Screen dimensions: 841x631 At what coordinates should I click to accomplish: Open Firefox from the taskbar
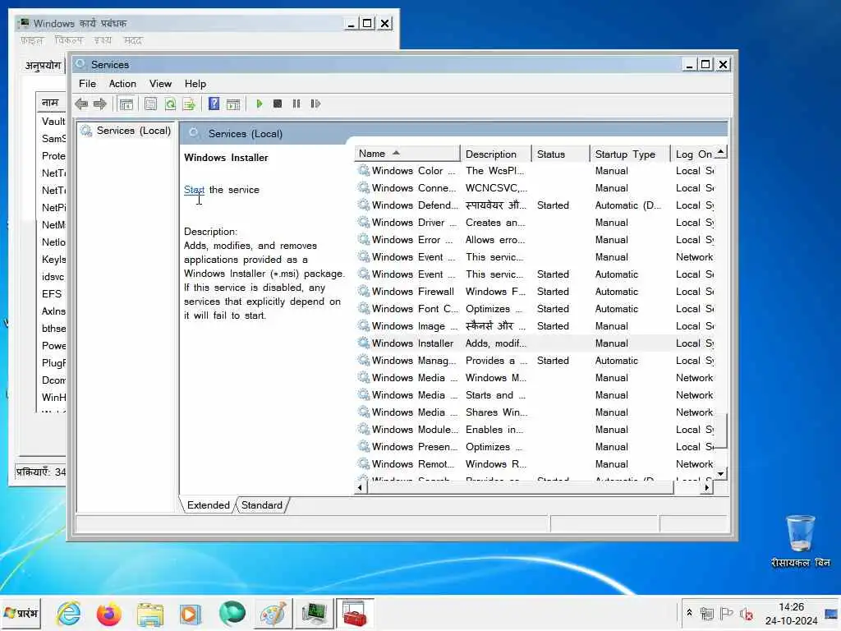point(109,614)
